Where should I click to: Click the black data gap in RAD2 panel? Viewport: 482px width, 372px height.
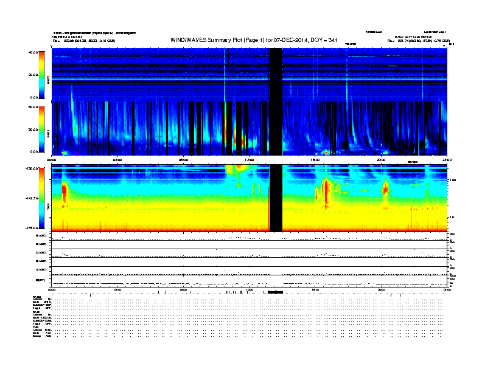(x=276, y=74)
